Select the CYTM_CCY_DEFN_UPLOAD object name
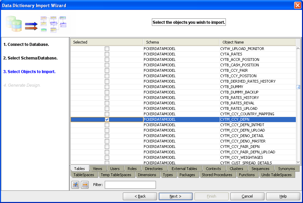Viewport: 303px width, 203px height. coord(243,130)
